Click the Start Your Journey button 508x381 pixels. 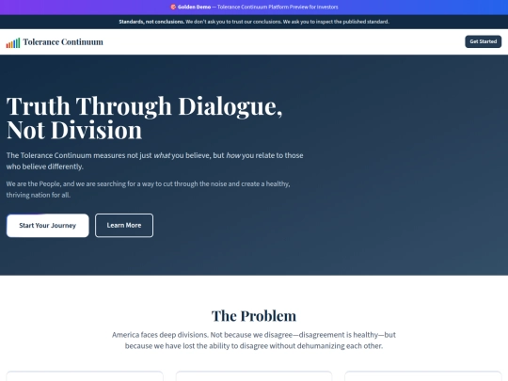(48, 226)
